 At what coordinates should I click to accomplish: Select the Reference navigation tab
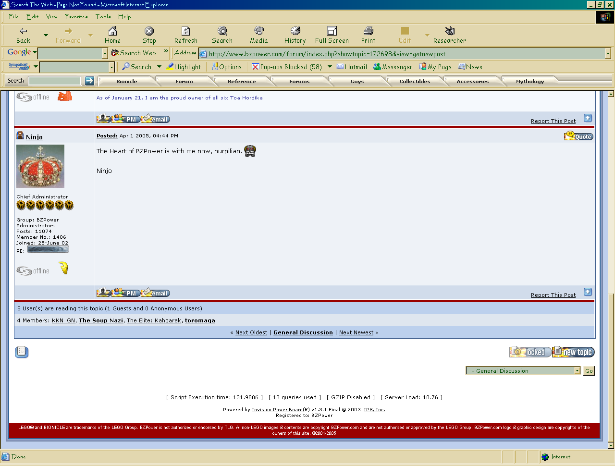242,81
